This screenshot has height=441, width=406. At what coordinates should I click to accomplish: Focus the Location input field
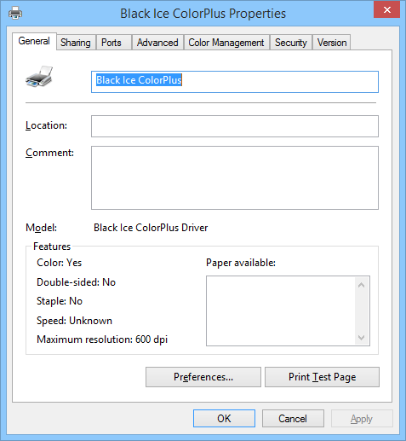pyautogui.click(x=235, y=126)
